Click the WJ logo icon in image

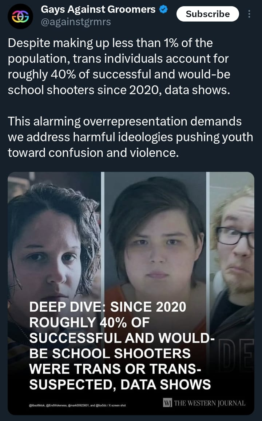click(167, 403)
